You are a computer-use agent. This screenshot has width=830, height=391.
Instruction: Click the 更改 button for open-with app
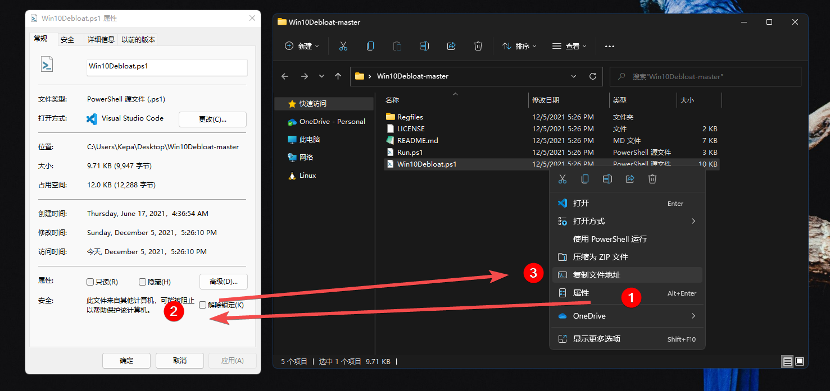tap(212, 119)
